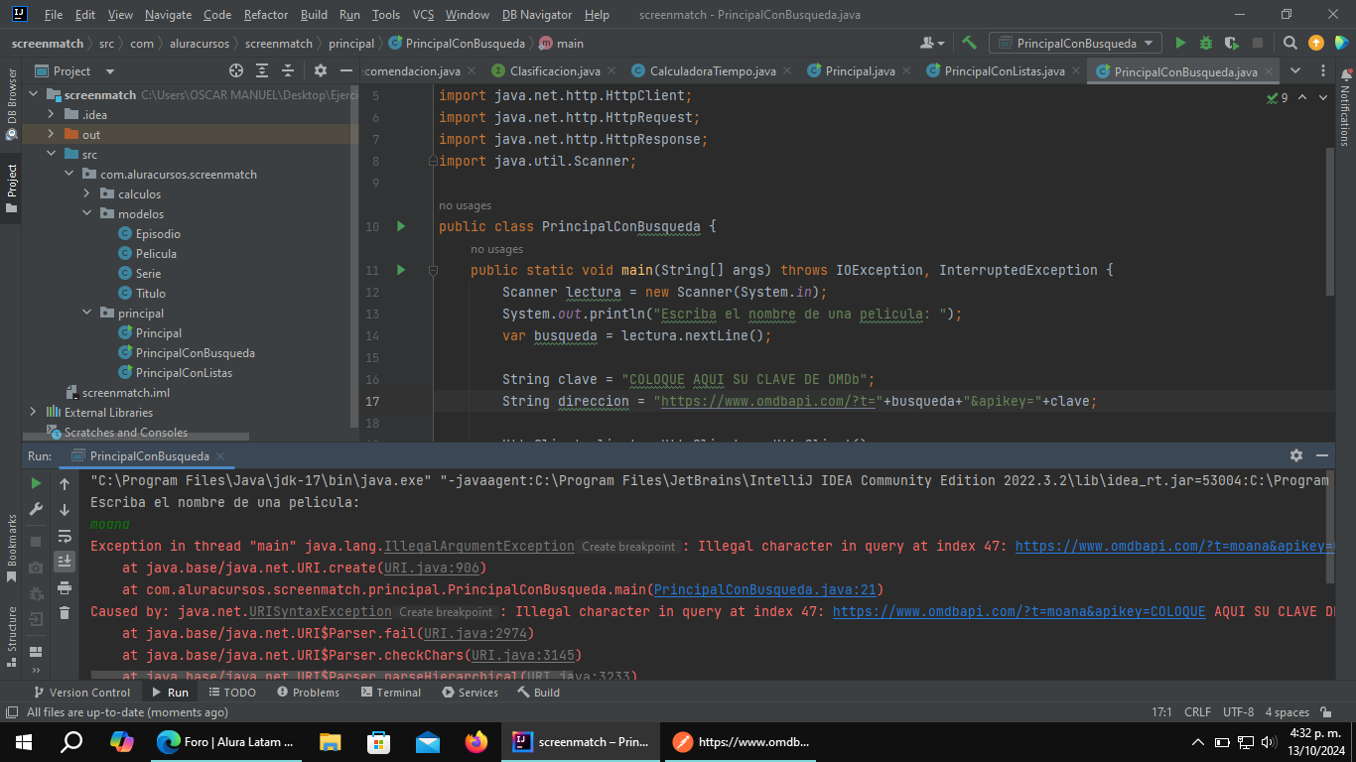1356x762 pixels.
Task: Restore layout icon in Run panel
Action: (36, 652)
